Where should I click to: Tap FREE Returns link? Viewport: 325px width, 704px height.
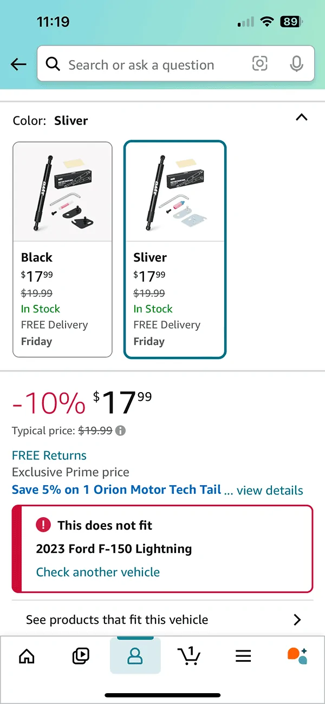pyautogui.click(x=49, y=455)
